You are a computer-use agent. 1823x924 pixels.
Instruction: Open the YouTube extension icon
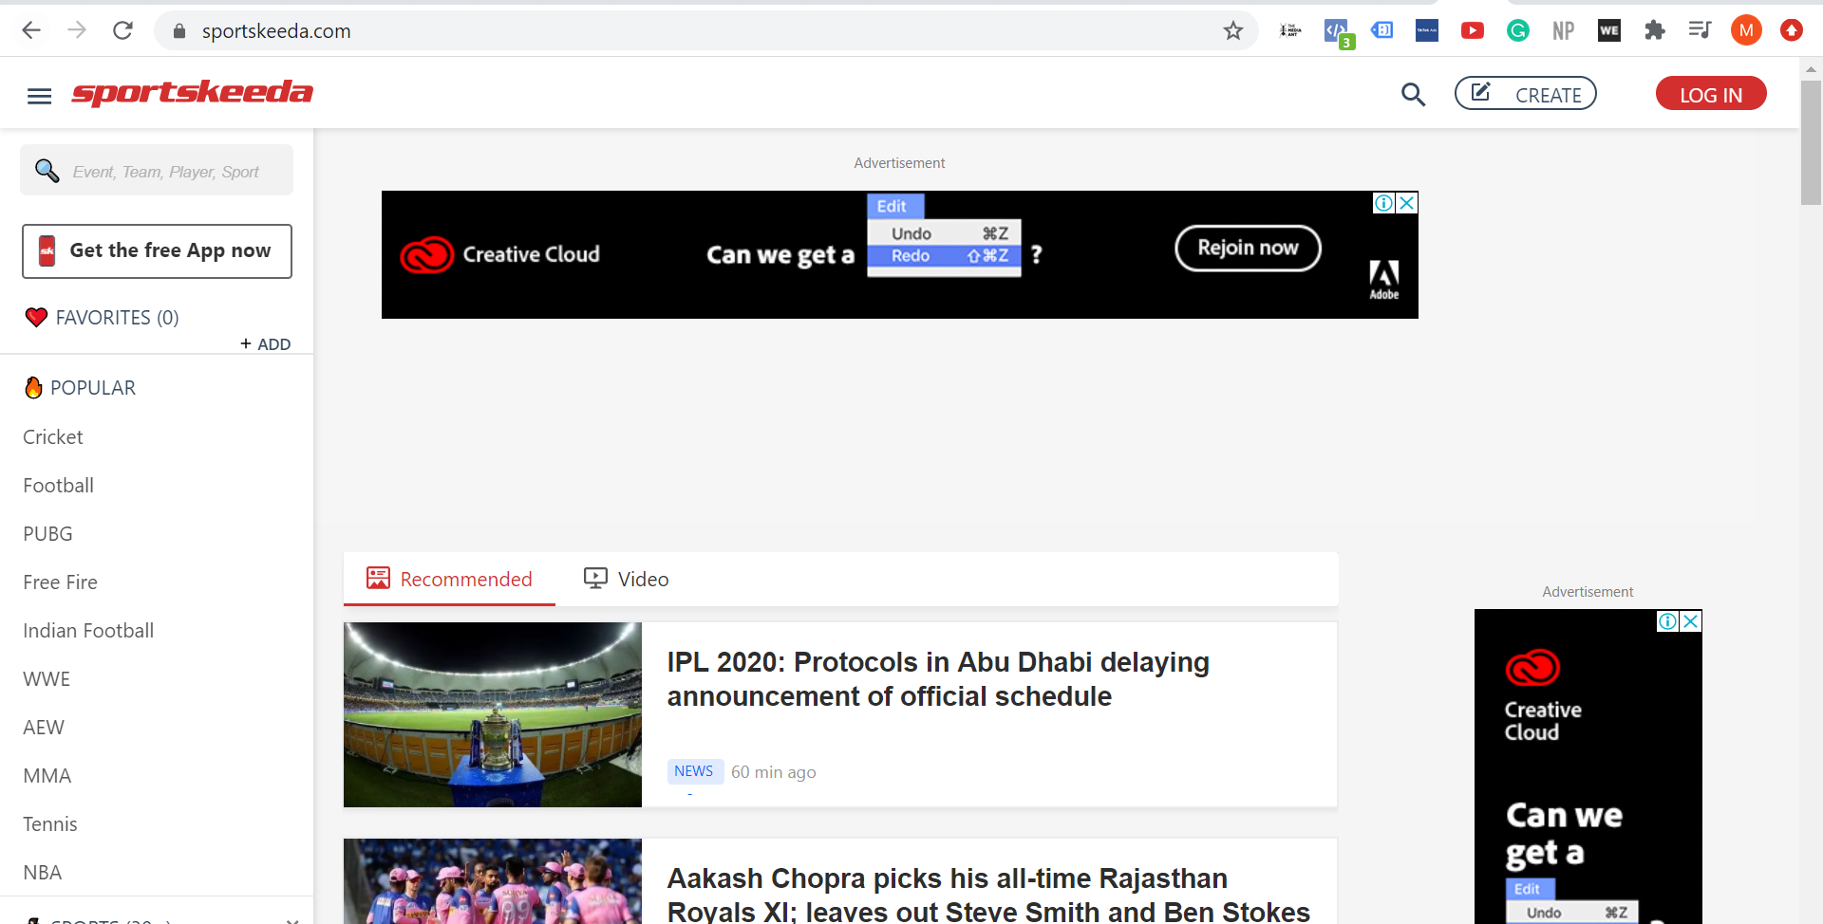(1472, 29)
